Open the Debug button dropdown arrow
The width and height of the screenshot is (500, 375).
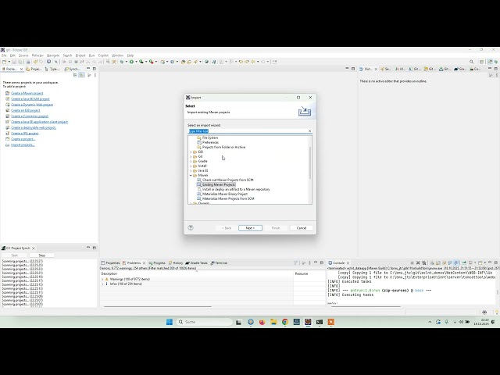point(127,62)
